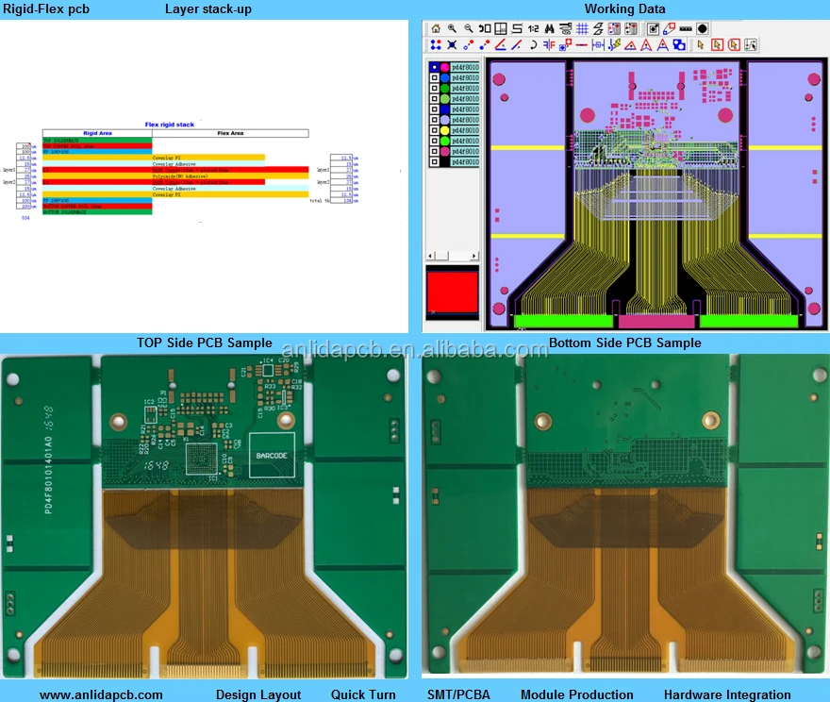Screen dimensions: 830x702
Task: Toggle checkbox beside the last black layer
Action: point(434,162)
